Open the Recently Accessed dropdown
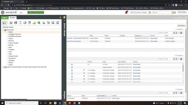Viewport: 188px width, 105px height. pyautogui.click(x=180, y=17)
